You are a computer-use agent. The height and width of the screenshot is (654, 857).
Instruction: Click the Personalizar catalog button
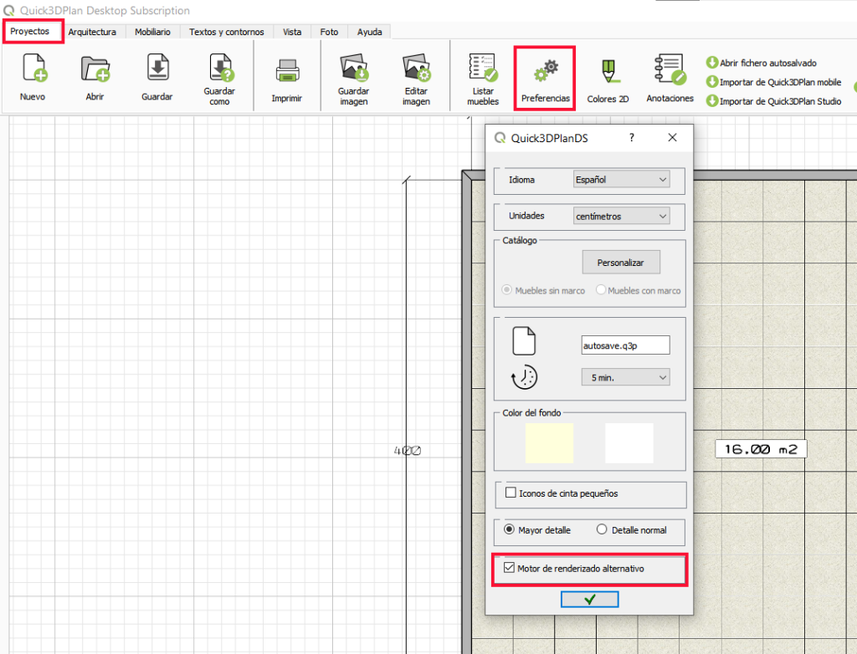click(x=621, y=263)
